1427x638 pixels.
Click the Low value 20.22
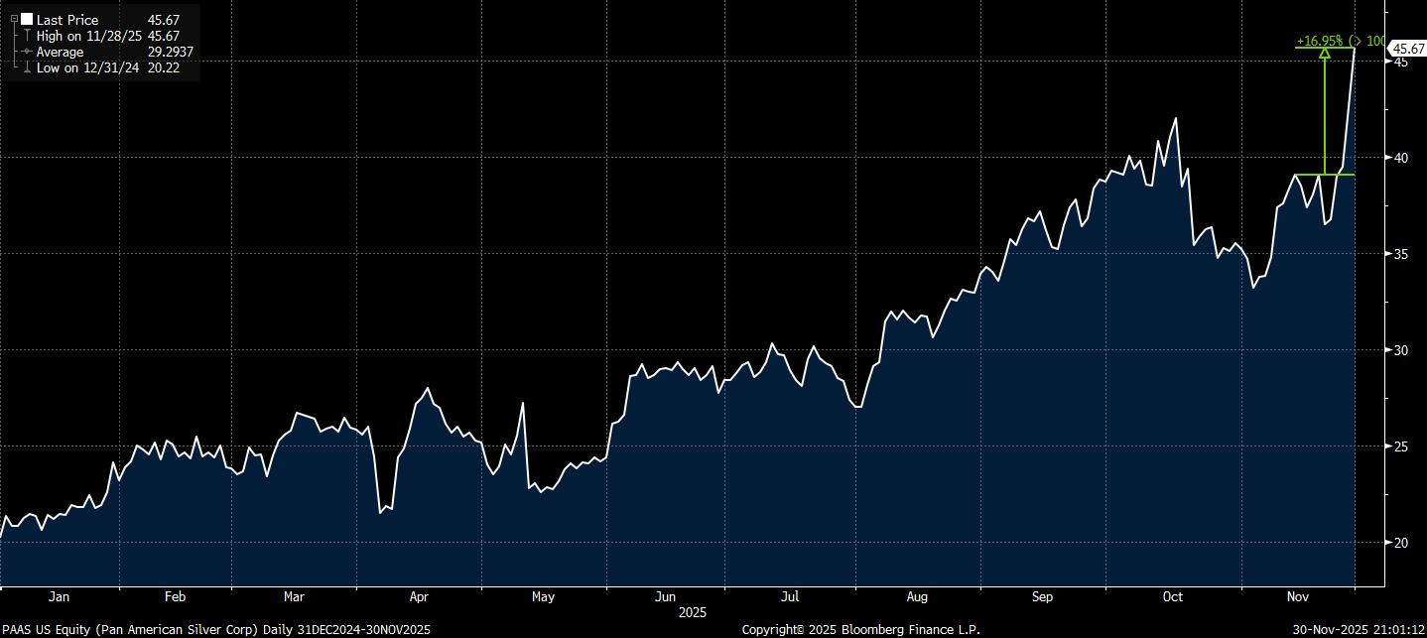(x=163, y=67)
